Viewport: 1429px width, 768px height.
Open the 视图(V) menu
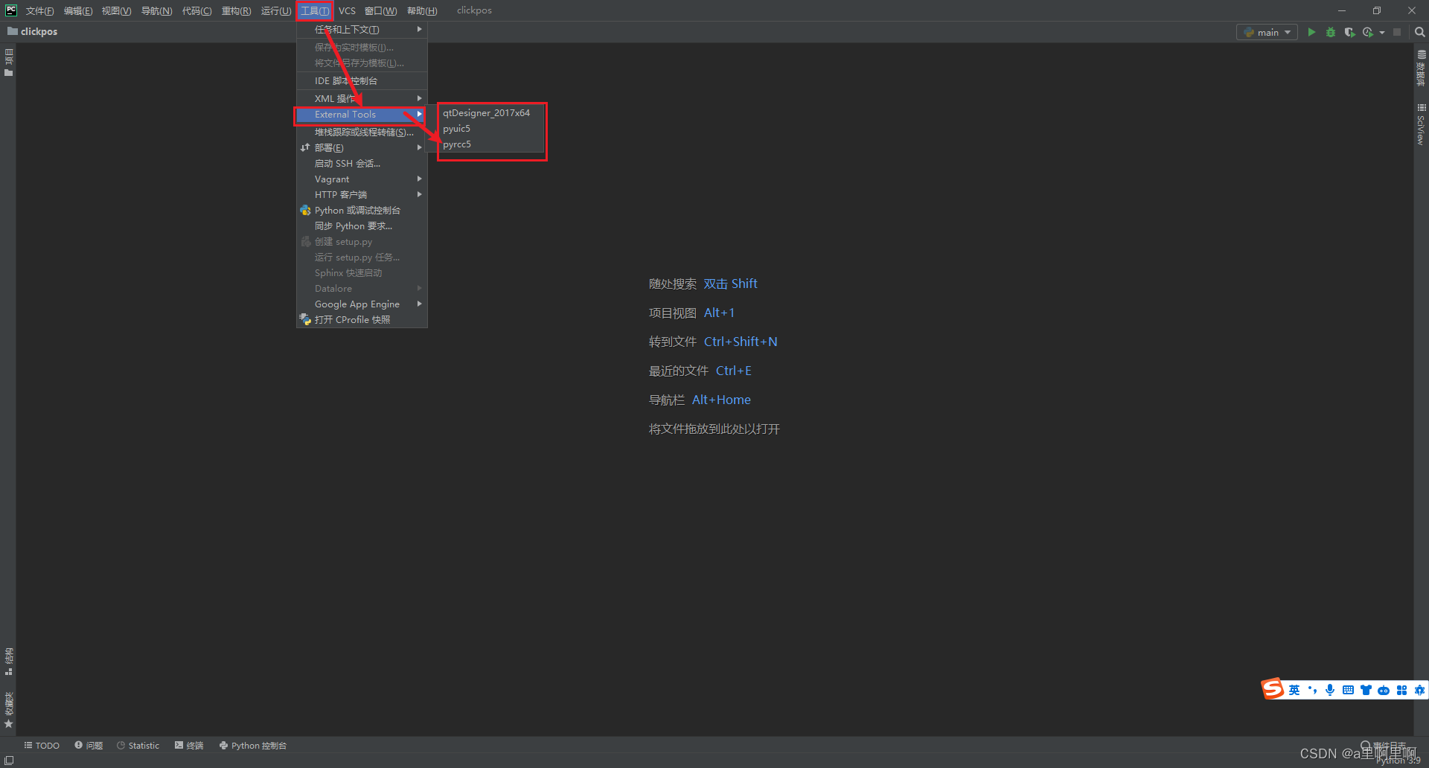click(116, 10)
